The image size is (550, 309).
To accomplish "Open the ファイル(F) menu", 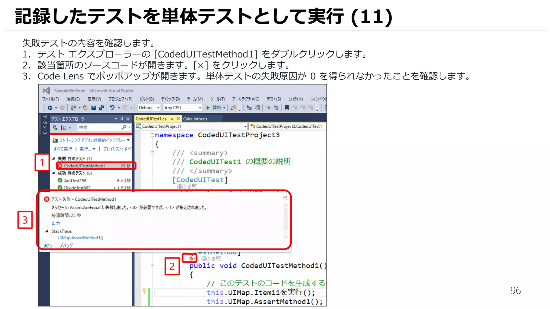I will (x=50, y=99).
